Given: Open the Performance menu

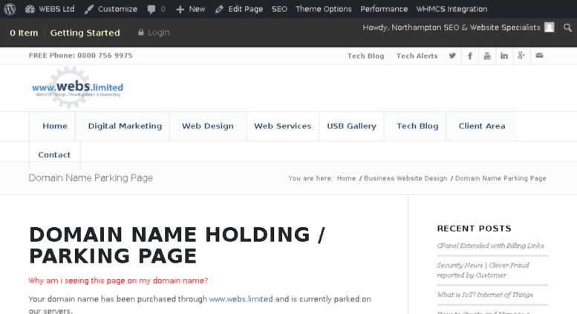Looking at the screenshot, I should tap(384, 9).
